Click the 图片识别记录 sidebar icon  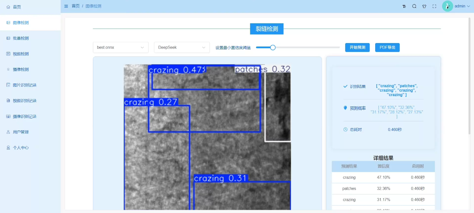(x=8, y=85)
